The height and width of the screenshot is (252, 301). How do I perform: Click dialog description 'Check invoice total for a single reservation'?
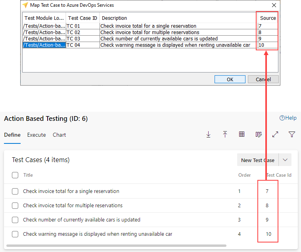(148, 26)
